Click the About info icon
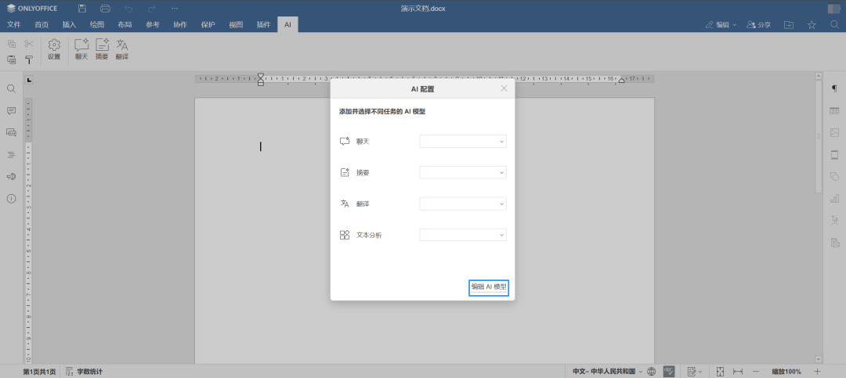This screenshot has width=846, height=378. click(11, 199)
